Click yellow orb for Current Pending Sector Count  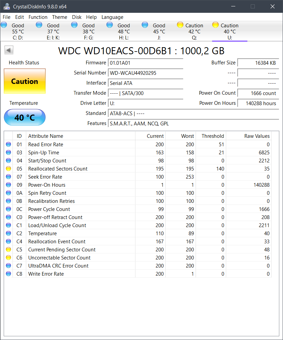pos(8,250)
